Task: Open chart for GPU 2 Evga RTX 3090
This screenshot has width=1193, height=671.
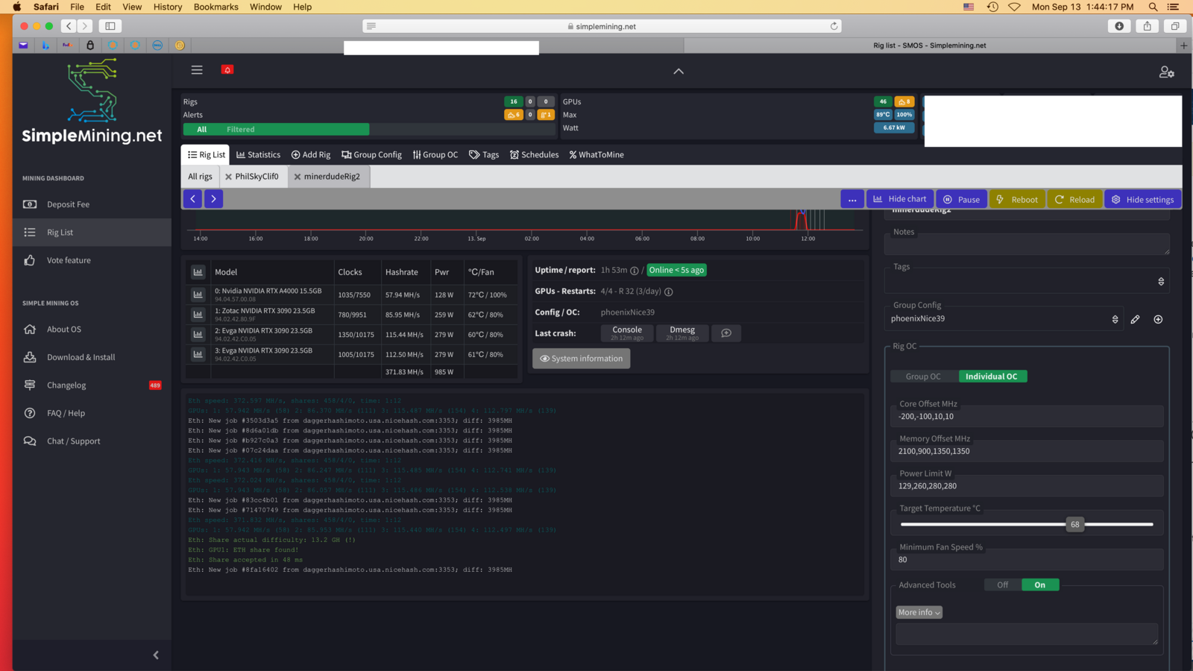Action: [x=198, y=334]
